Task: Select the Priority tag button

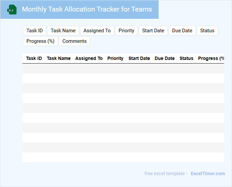Action: 126,31
